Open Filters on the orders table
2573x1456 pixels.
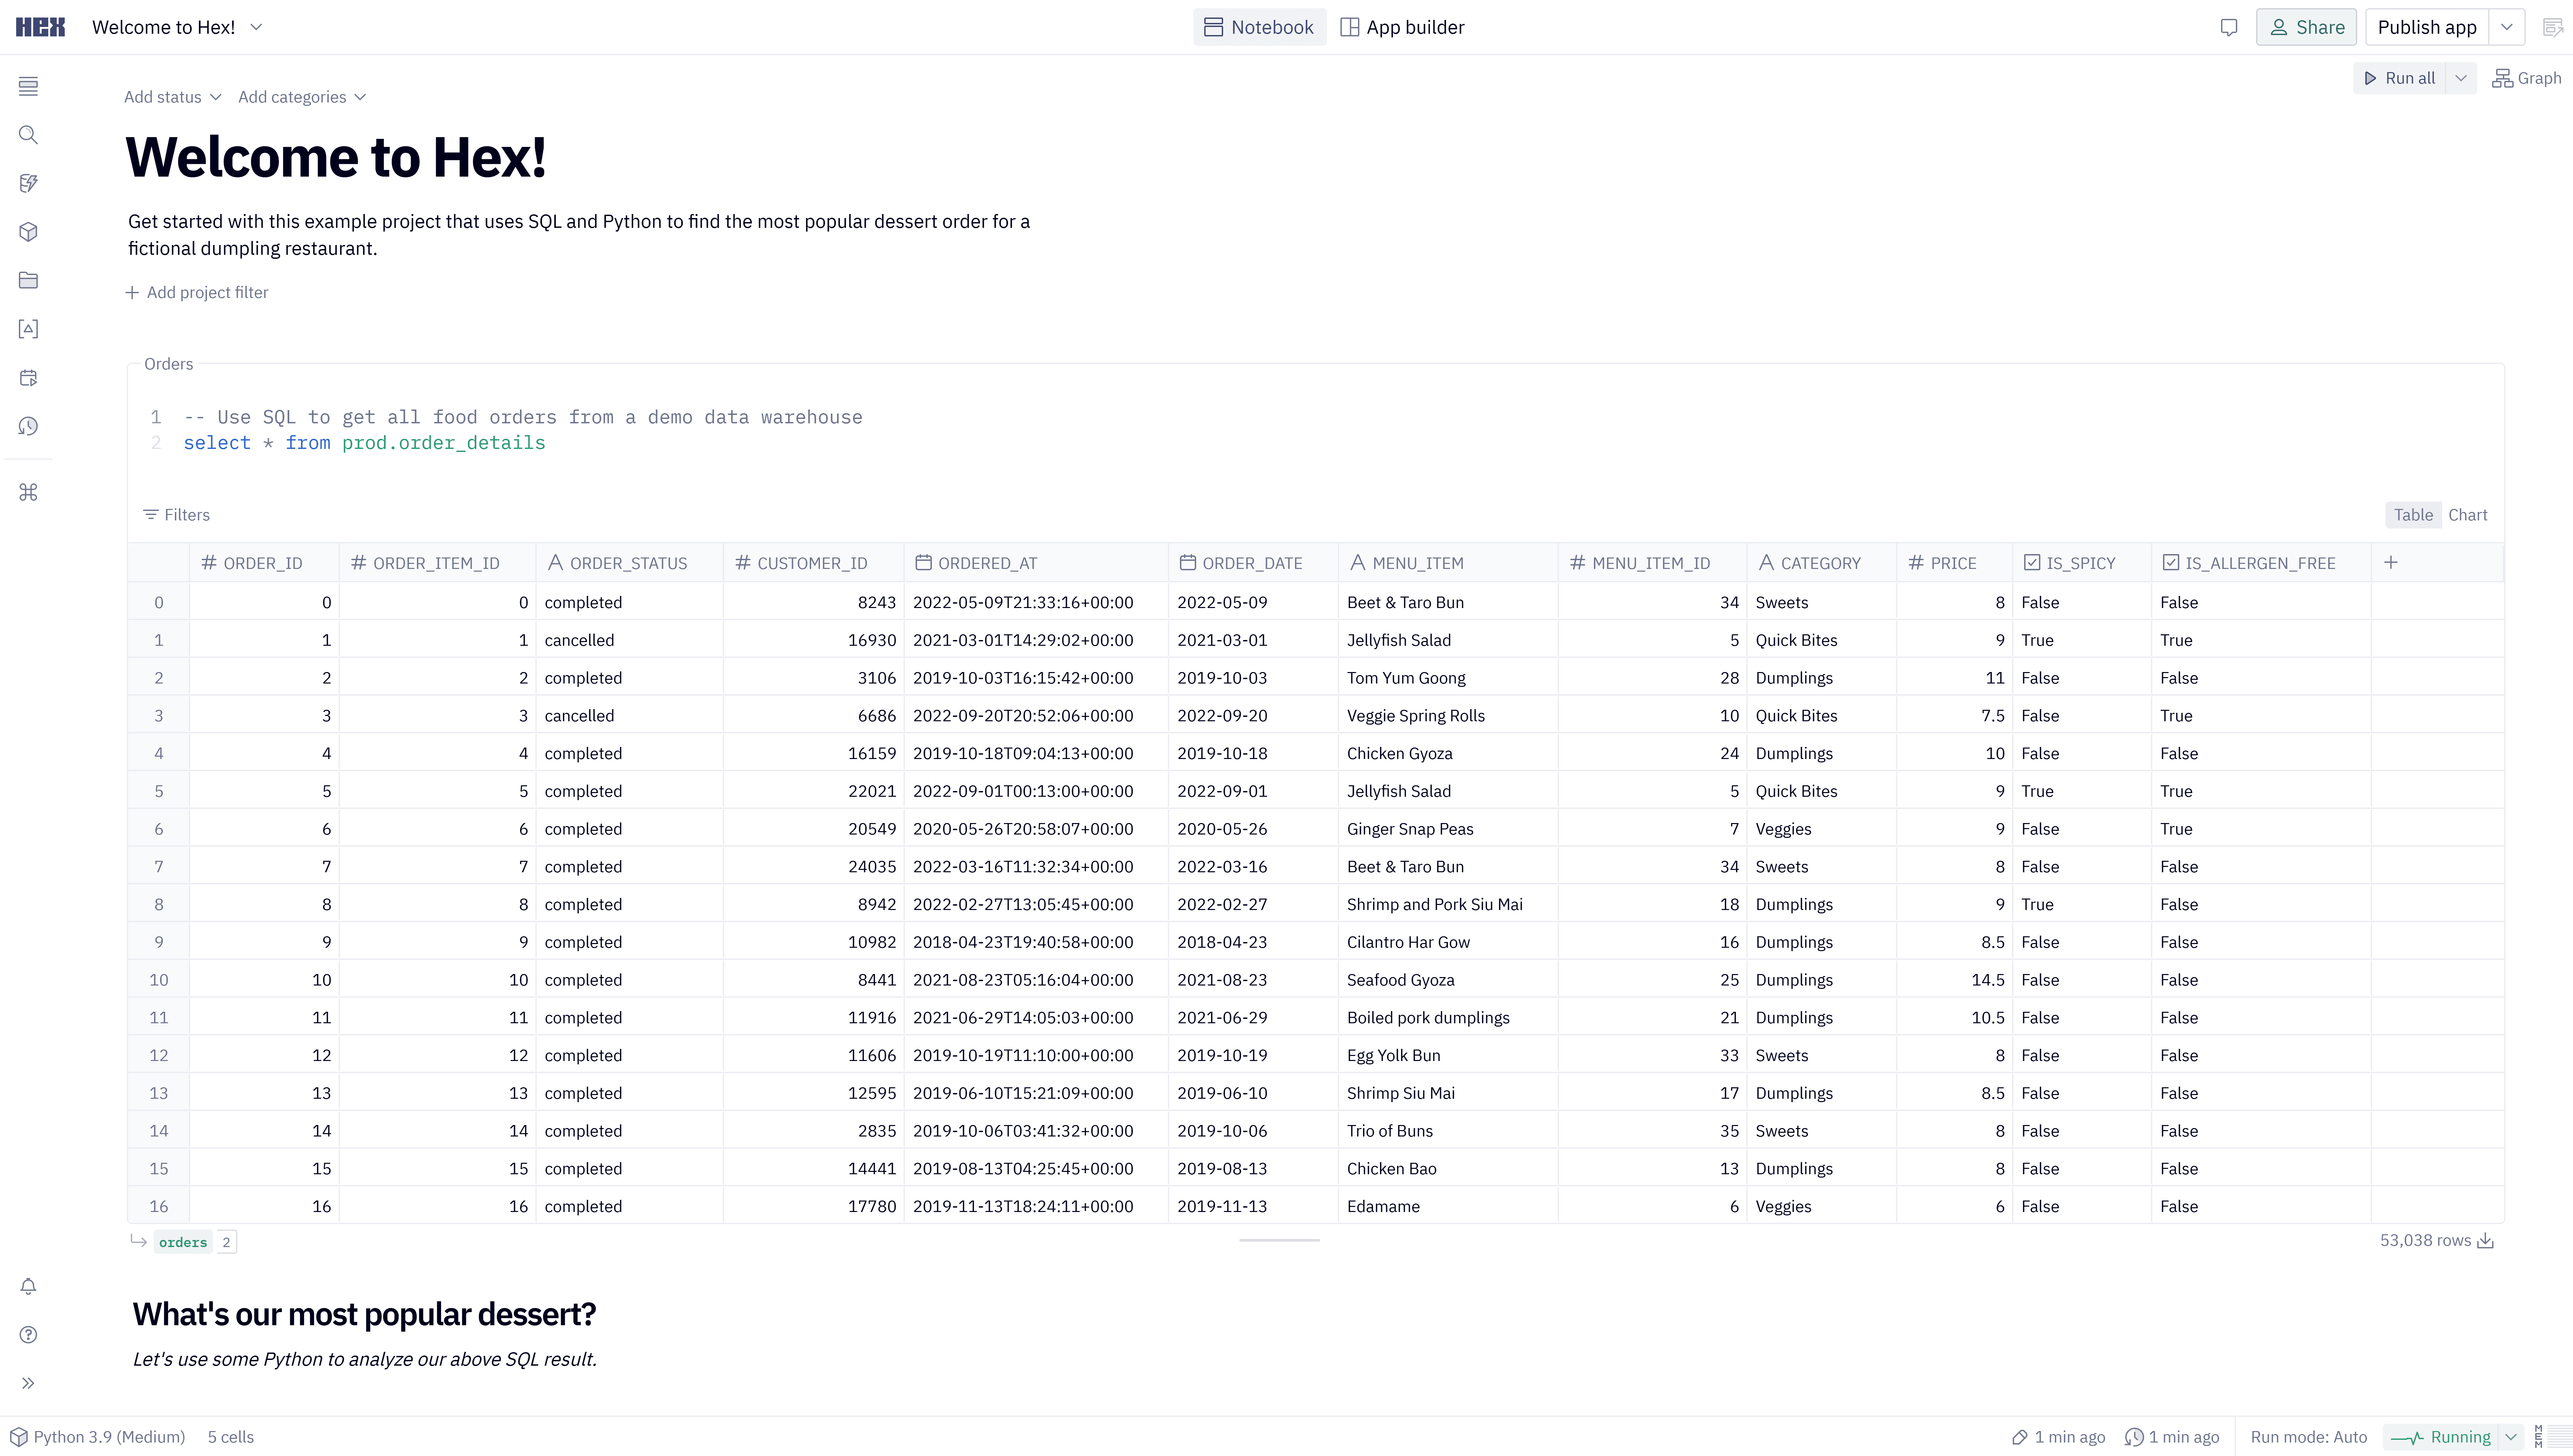[177, 515]
